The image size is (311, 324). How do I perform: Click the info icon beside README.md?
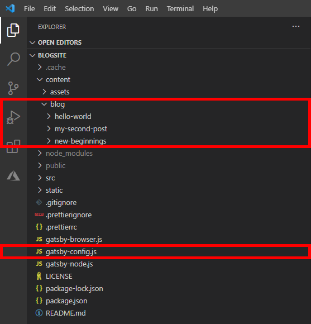coord(39,313)
